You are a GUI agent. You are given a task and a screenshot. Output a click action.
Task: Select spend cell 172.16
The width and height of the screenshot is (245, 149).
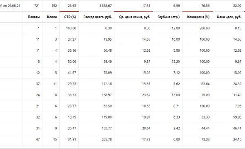[x=107, y=84]
